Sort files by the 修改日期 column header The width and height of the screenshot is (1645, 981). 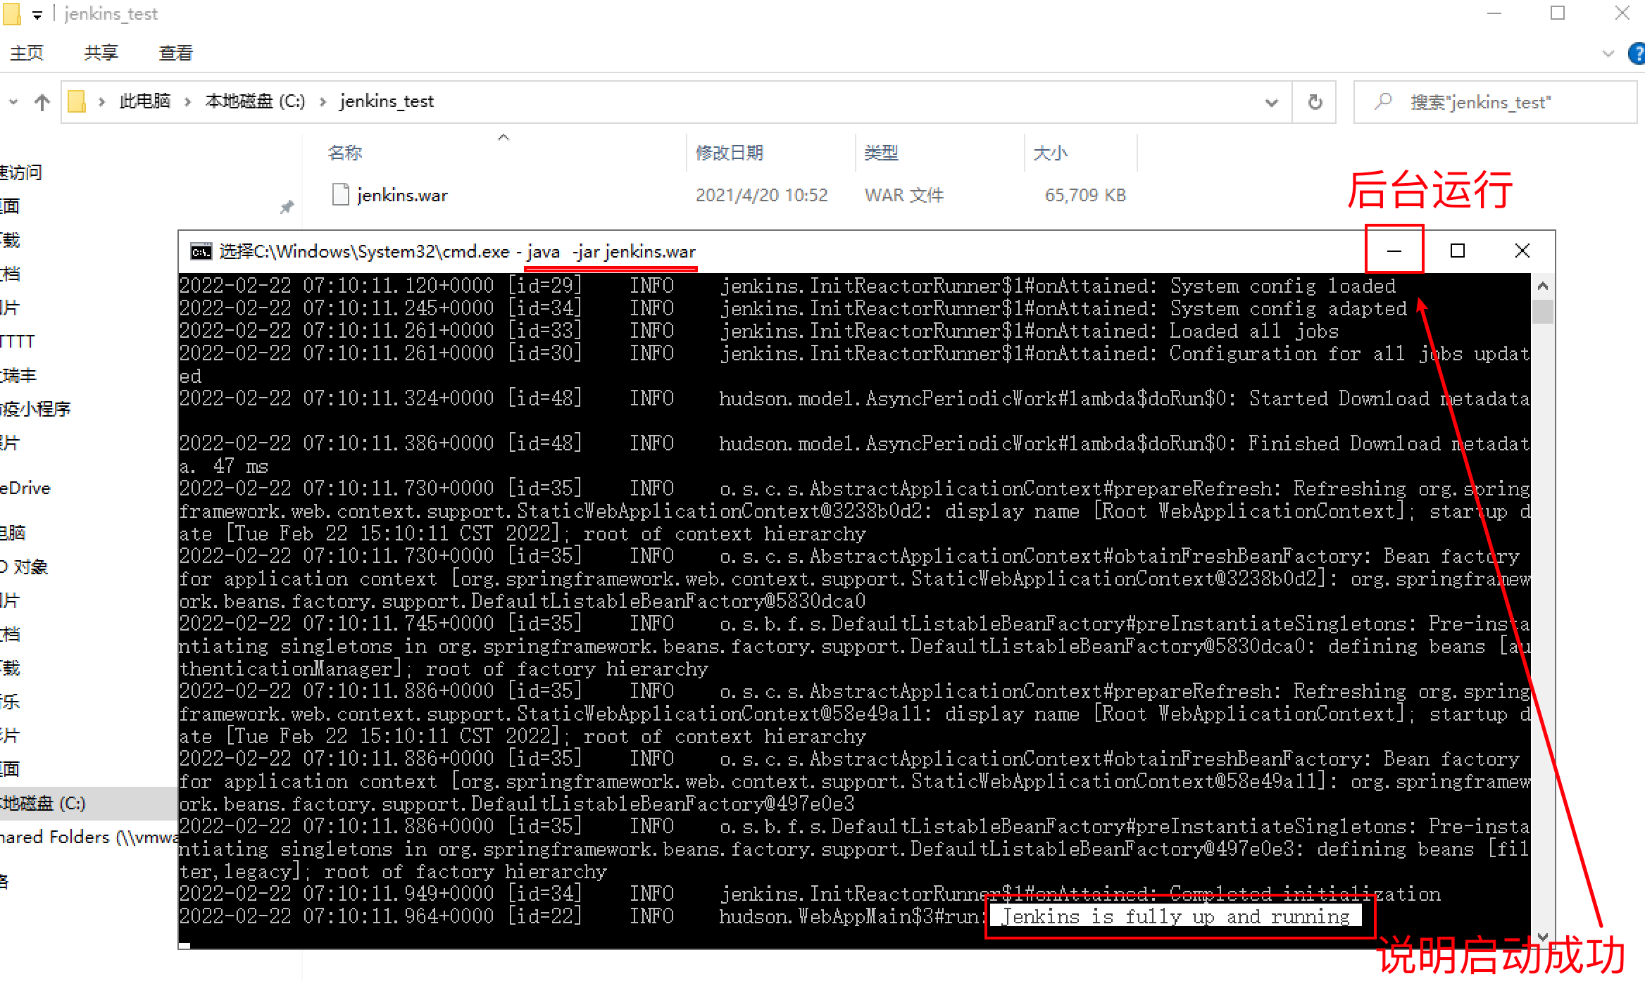pyautogui.click(x=730, y=153)
